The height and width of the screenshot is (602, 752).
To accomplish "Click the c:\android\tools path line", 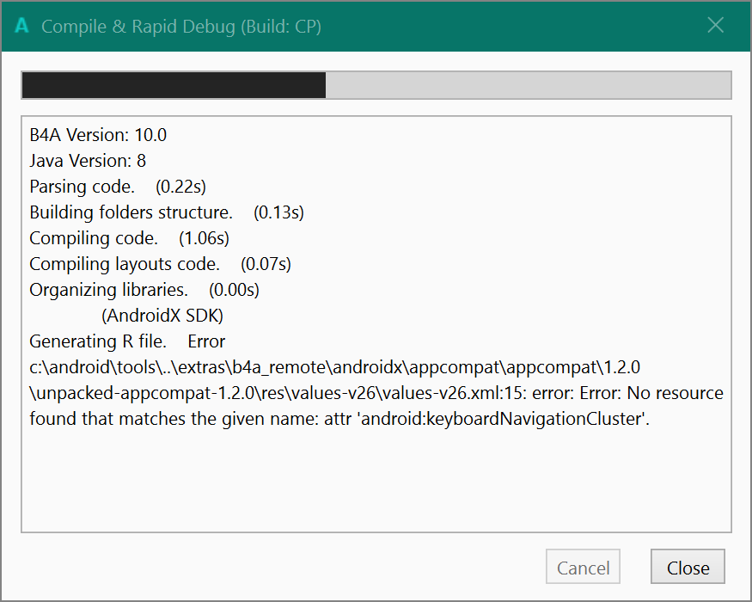I will point(335,367).
